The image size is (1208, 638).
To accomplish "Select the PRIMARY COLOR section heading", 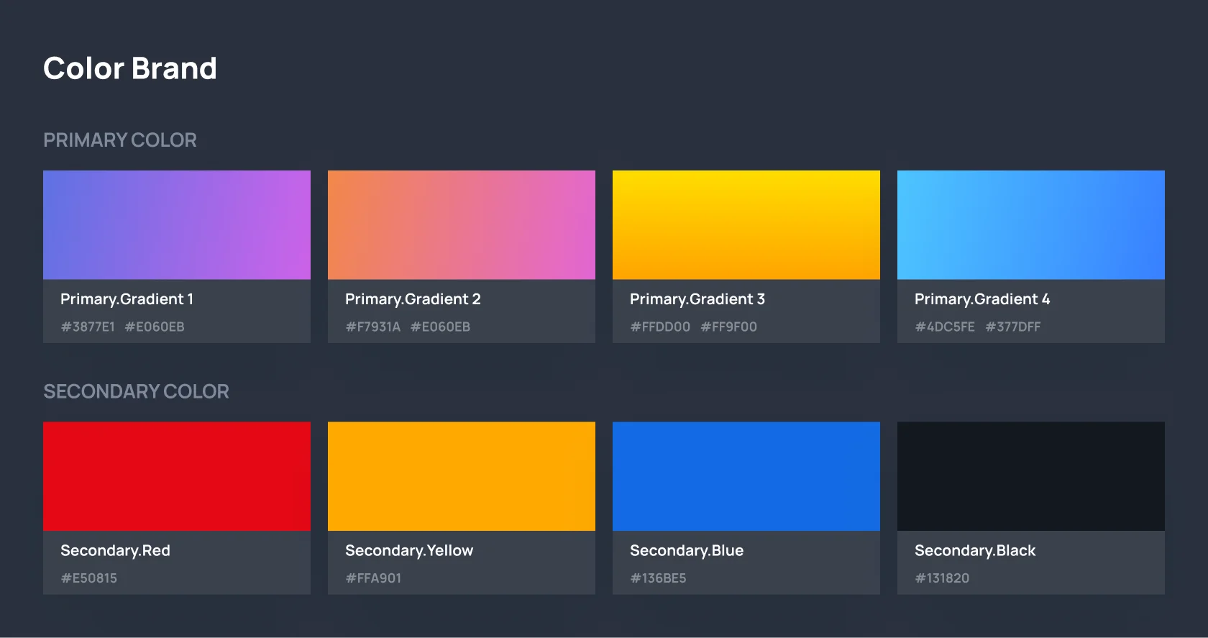I will [120, 140].
